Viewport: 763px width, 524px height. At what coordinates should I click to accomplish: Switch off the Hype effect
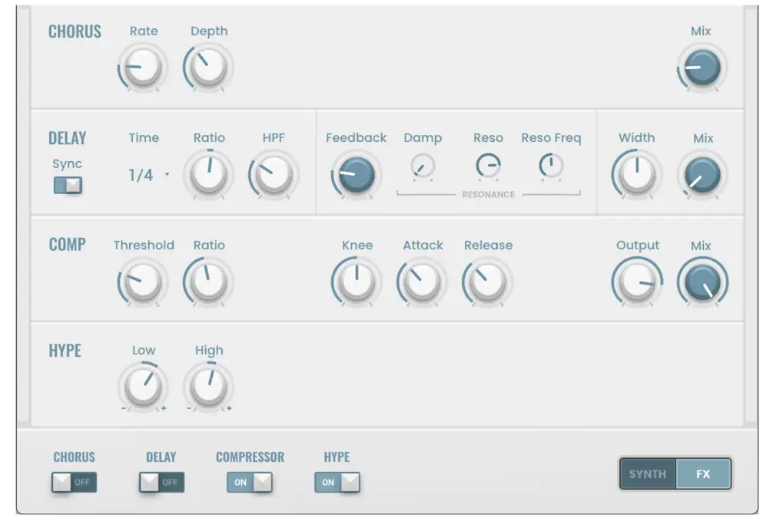coord(337,482)
